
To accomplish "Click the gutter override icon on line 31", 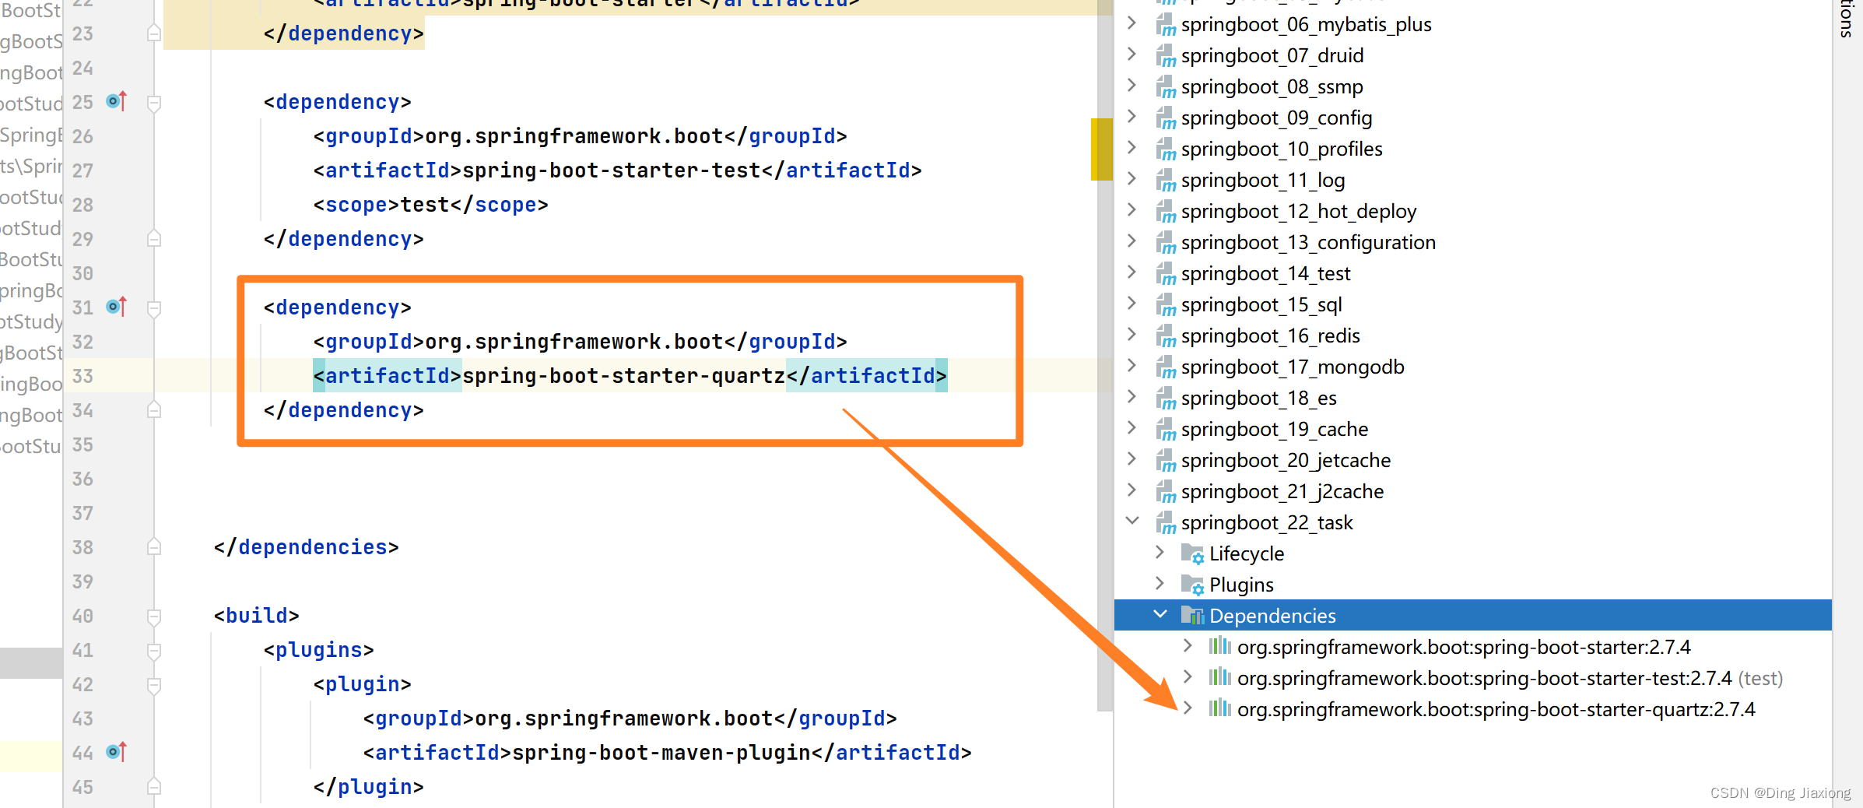I will 116,307.
